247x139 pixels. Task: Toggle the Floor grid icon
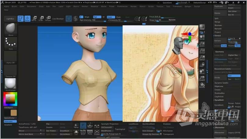[90, 126]
